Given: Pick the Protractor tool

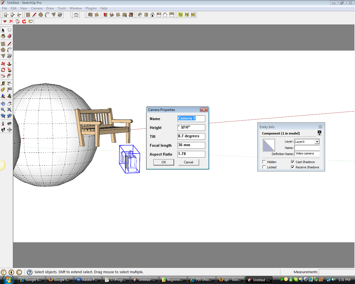Looking at the screenshot, I should [x=3, y=90].
